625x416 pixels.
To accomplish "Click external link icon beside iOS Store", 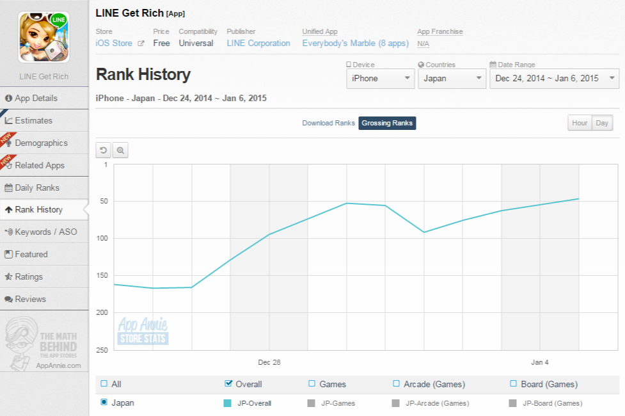I will pyautogui.click(x=141, y=44).
